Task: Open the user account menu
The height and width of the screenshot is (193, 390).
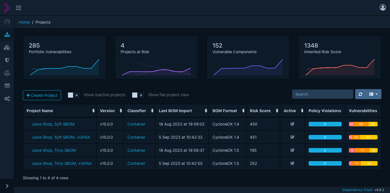Action: click(383, 7)
